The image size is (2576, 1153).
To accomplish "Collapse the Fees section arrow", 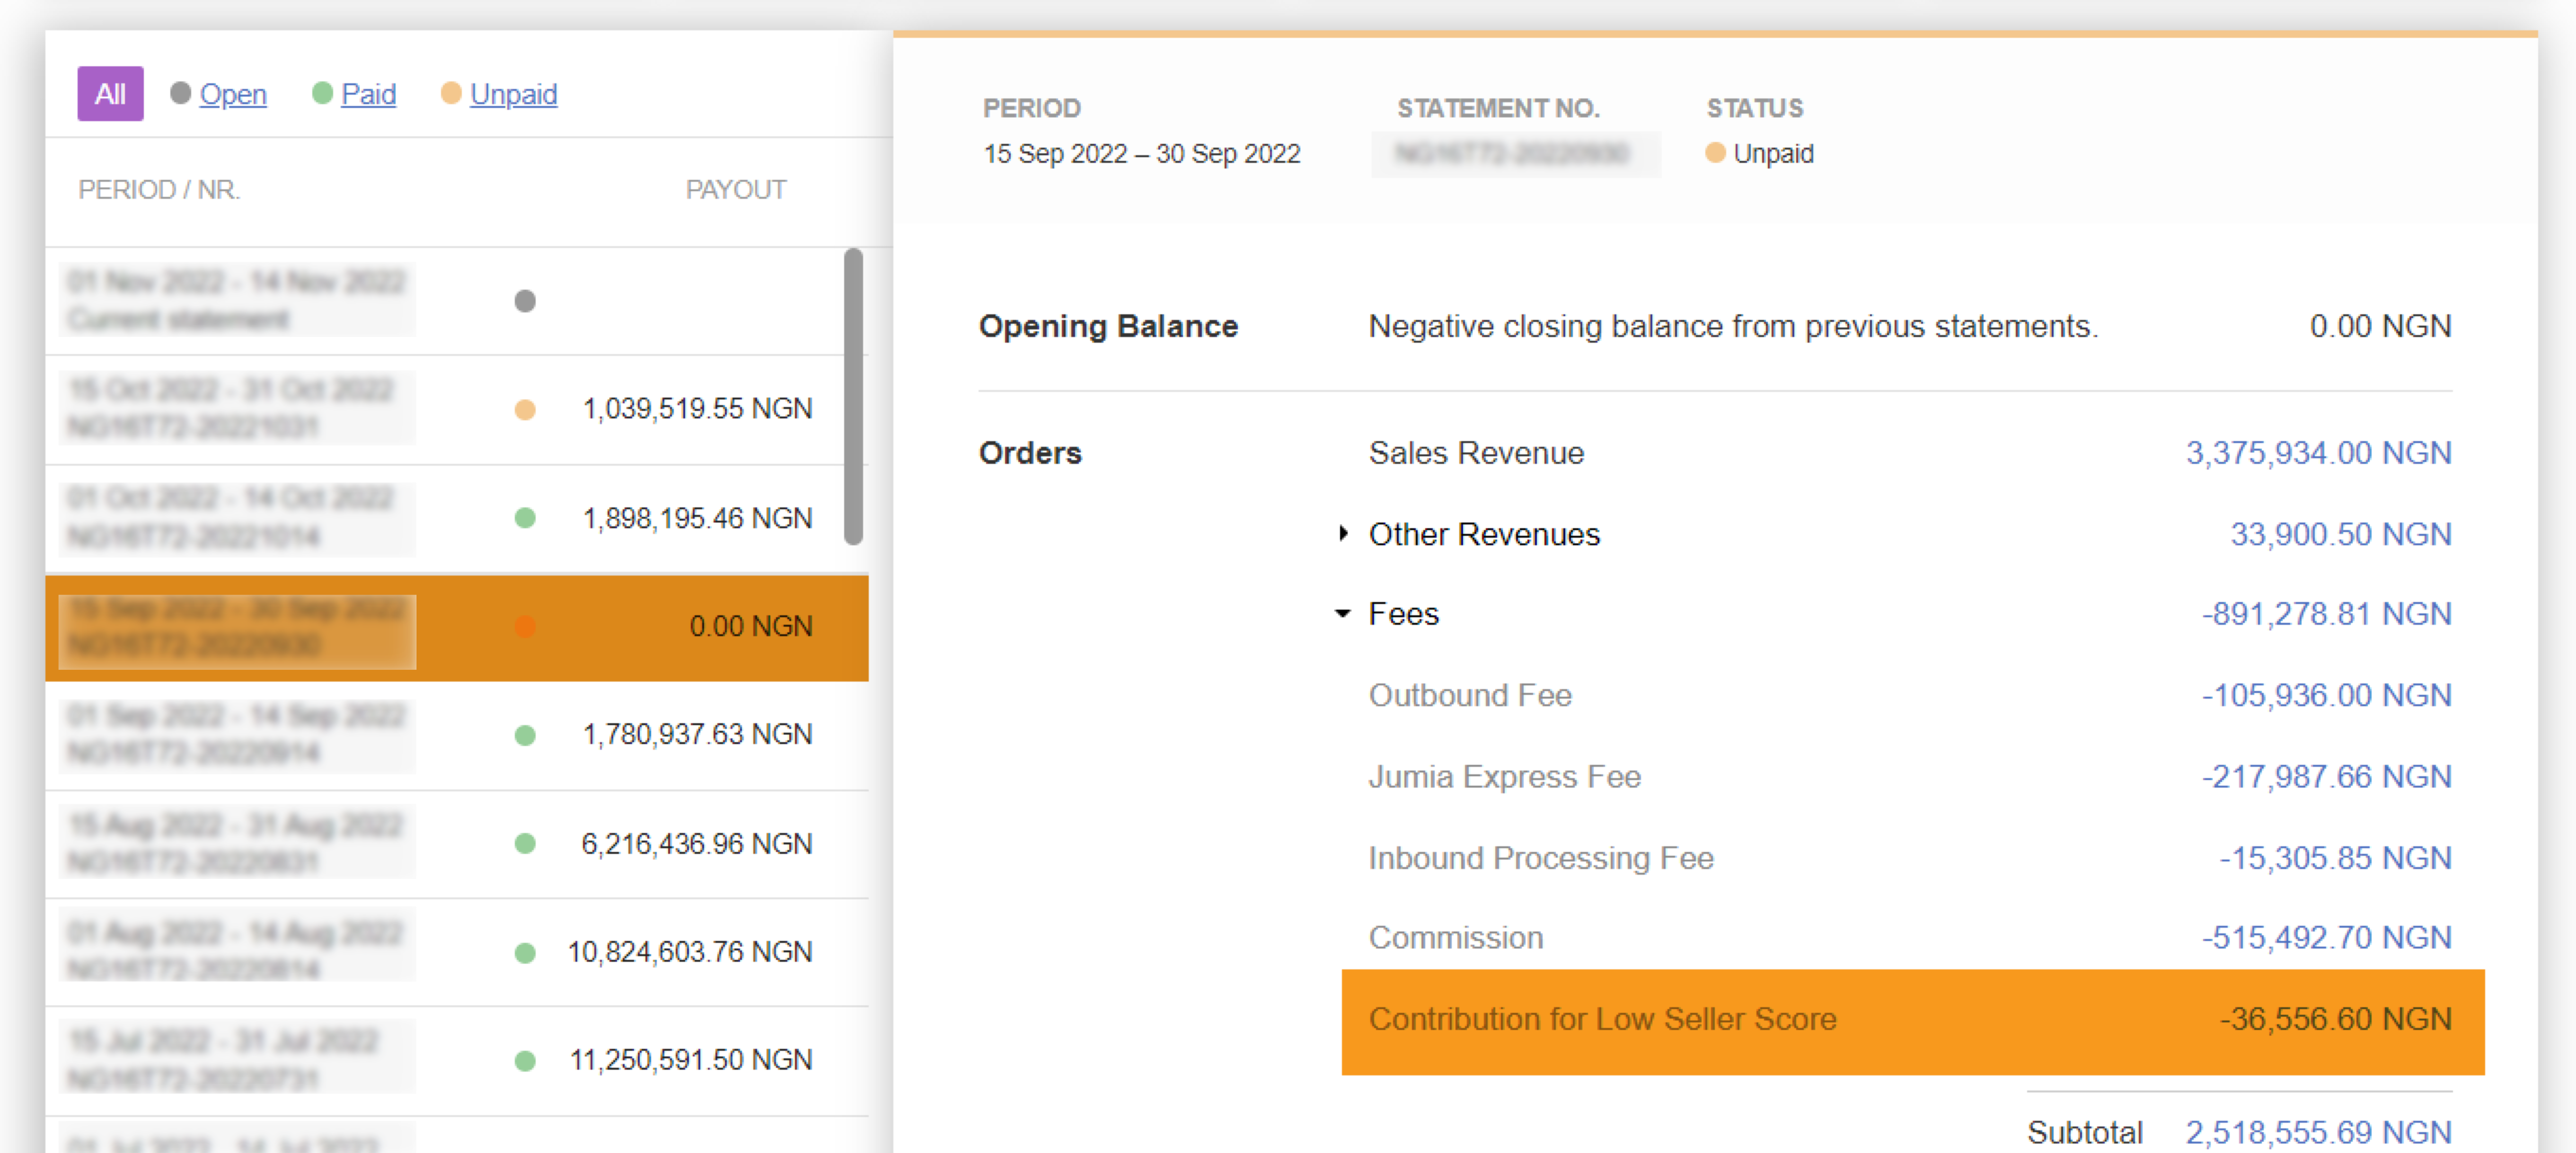I will (1343, 613).
